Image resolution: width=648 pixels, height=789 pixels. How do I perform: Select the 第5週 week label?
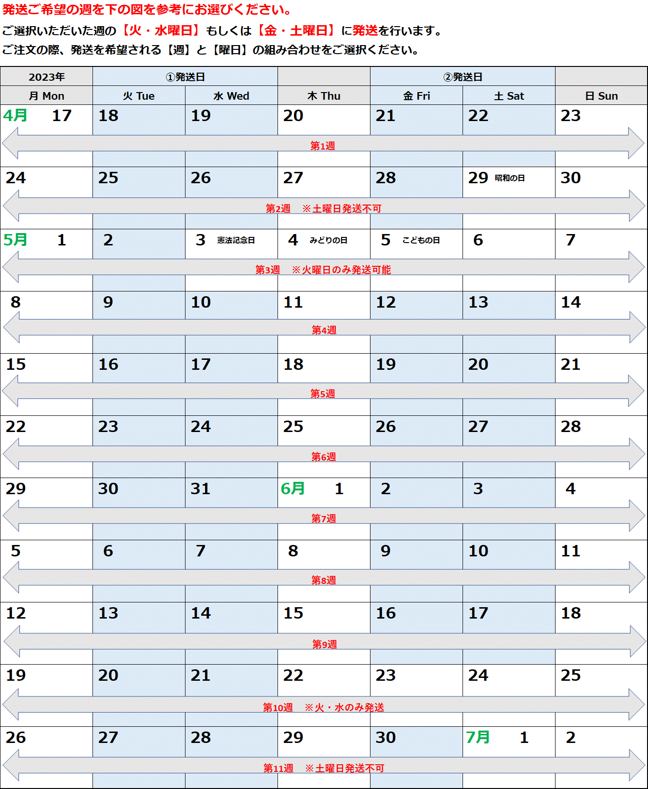(x=323, y=394)
